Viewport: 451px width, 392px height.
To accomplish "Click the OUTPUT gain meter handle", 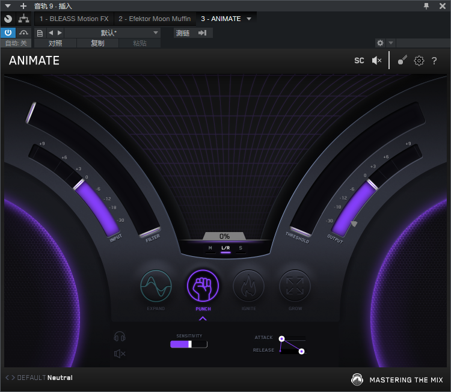I will click(372, 185).
